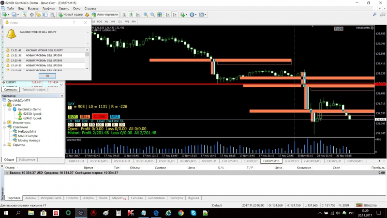The height and width of the screenshot is (218, 387).
Task: Open the Indicators list toolbar icon
Action: click(x=183, y=15)
